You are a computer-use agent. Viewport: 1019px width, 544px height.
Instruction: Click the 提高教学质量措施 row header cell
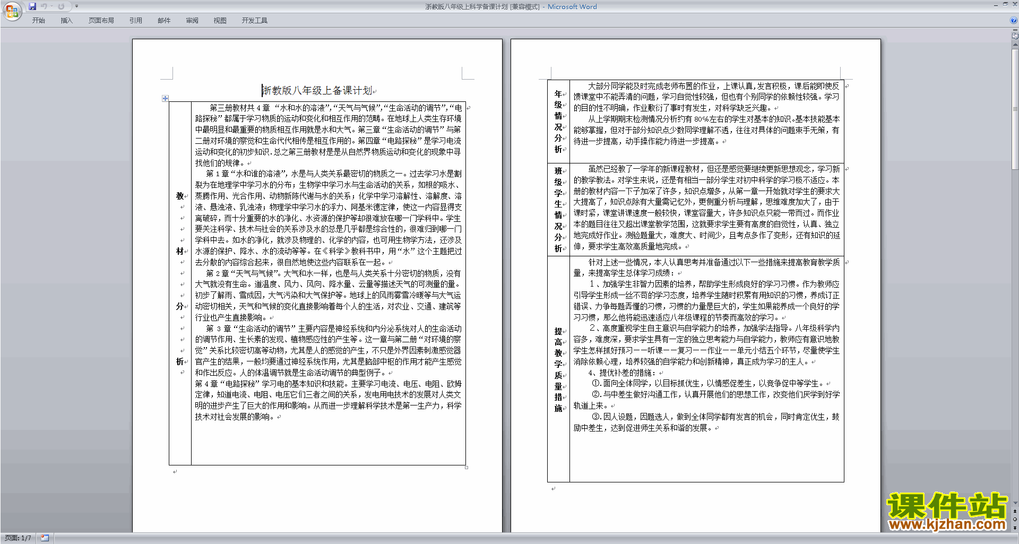(558, 369)
